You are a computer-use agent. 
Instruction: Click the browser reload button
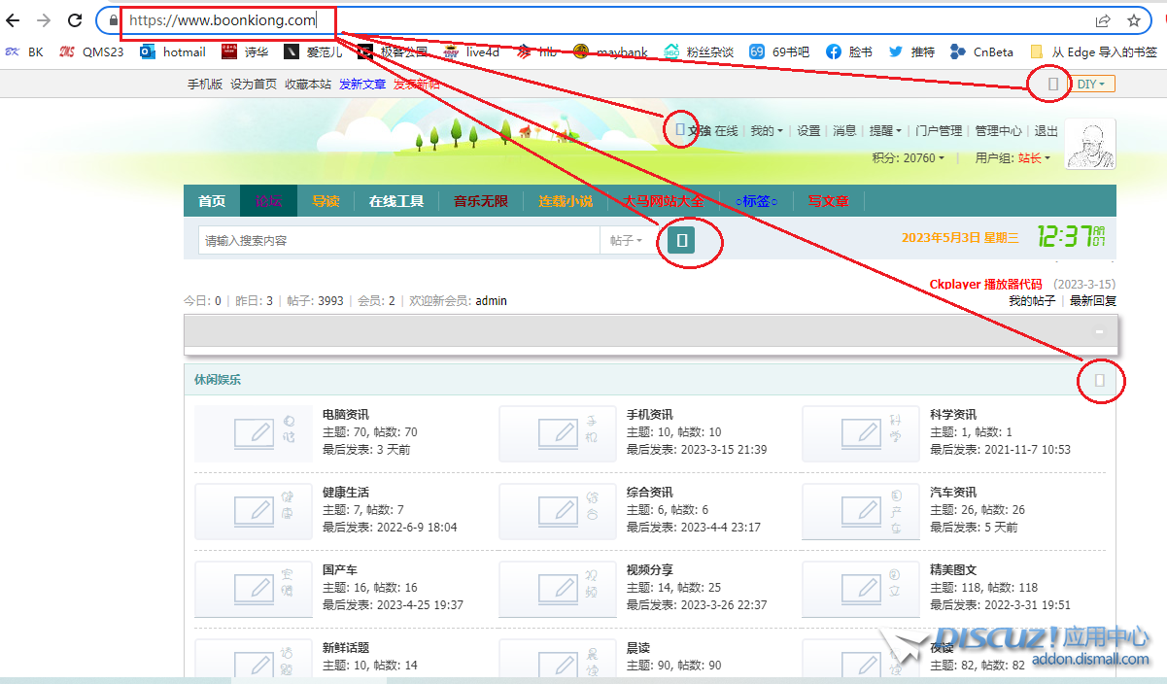[x=75, y=20]
